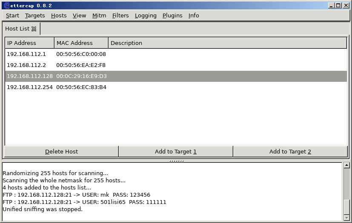
Task: Click 'Unified sniffing was stopped.' log line
Action: pyautogui.click(x=43, y=209)
